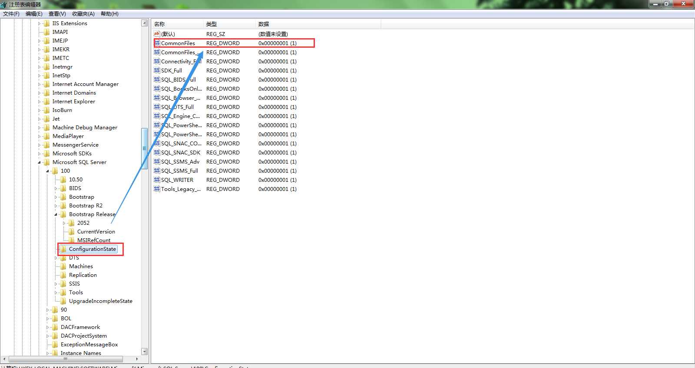Select the Machine Debug Manager key
The height and width of the screenshot is (368, 695).
click(85, 128)
